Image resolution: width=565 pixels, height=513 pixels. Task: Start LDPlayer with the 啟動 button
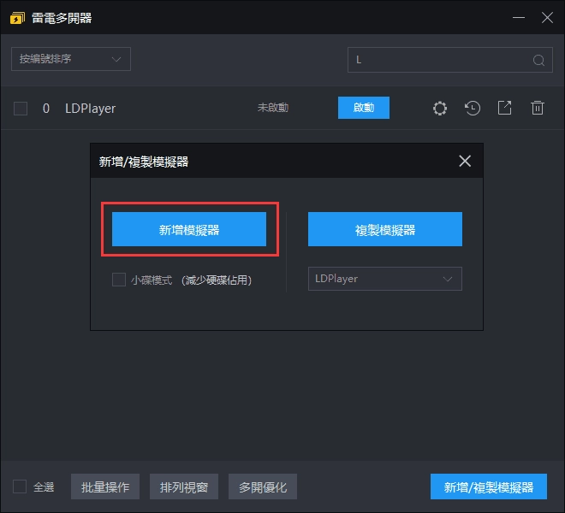pos(364,108)
